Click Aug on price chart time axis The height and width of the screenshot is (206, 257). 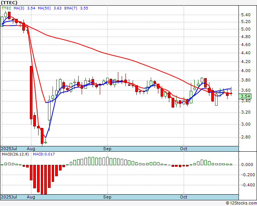[x=31, y=149]
